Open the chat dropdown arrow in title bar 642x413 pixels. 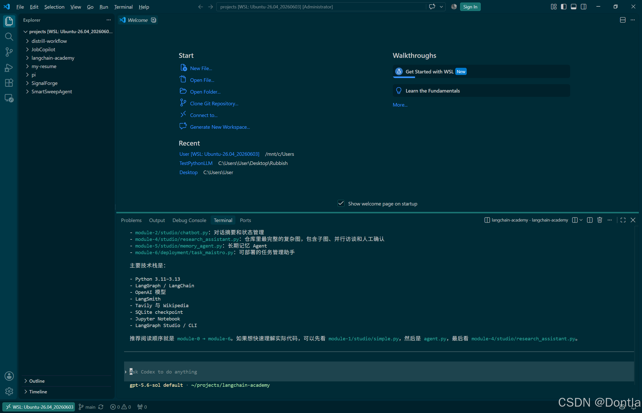[441, 7]
